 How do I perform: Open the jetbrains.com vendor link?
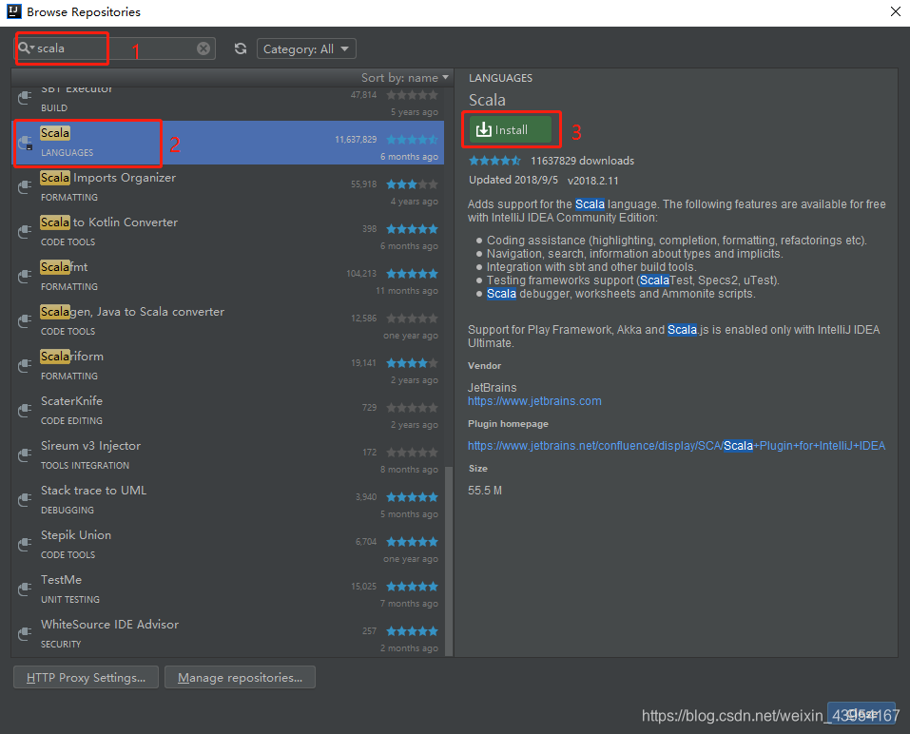click(x=534, y=401)
